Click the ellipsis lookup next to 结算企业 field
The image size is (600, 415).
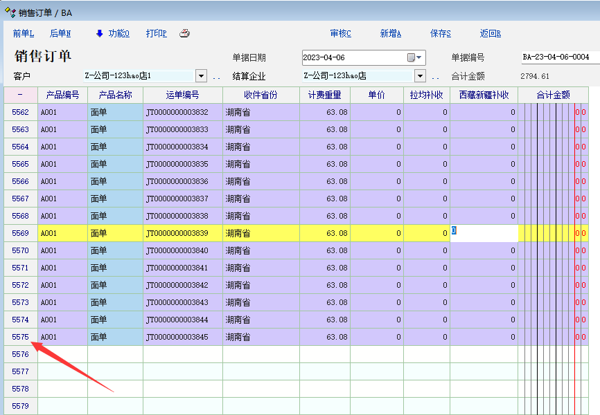click(x=436, y=77)
